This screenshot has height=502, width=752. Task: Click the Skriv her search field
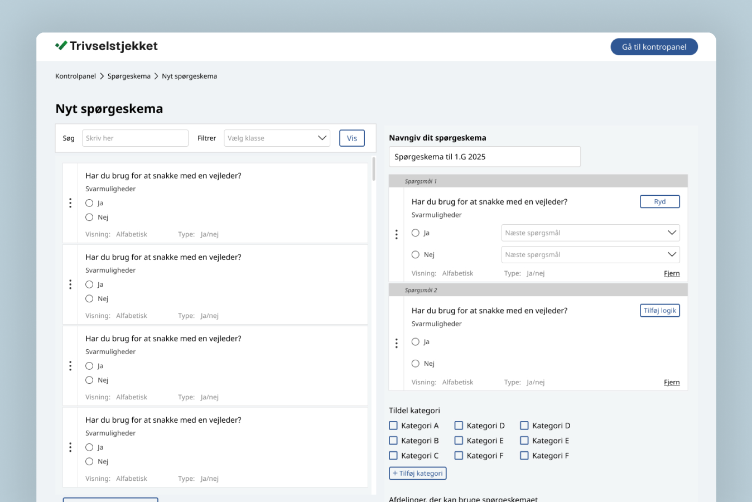pyautogui.click(x=135, y=138)
